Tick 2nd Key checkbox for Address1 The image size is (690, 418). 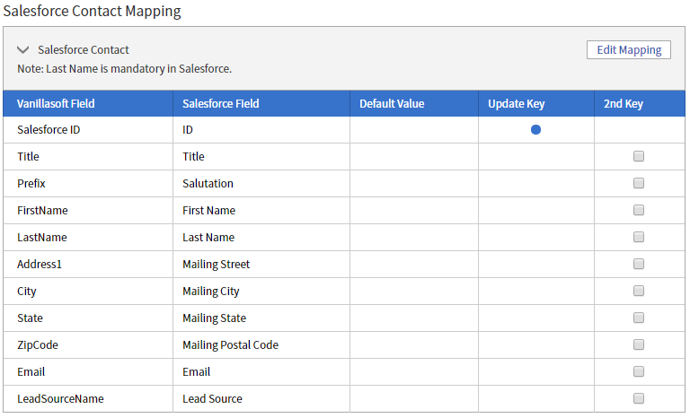coord(639,264)
